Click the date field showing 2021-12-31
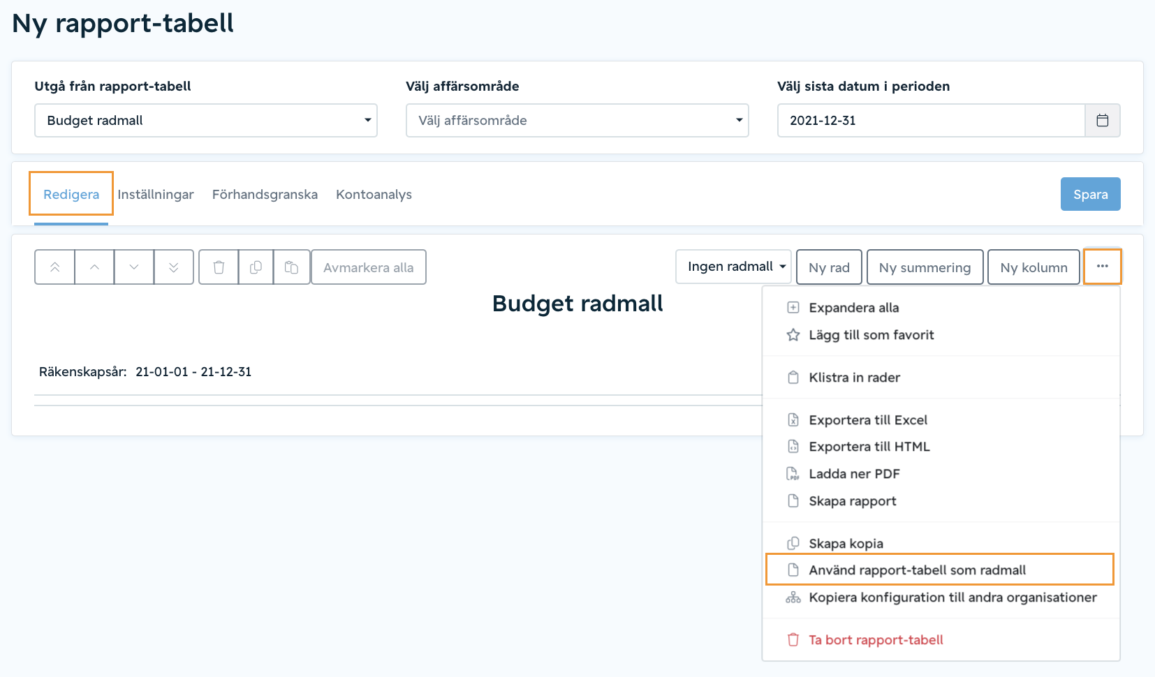This screenshot has height=677, width=1155. [x=931, y=121]
